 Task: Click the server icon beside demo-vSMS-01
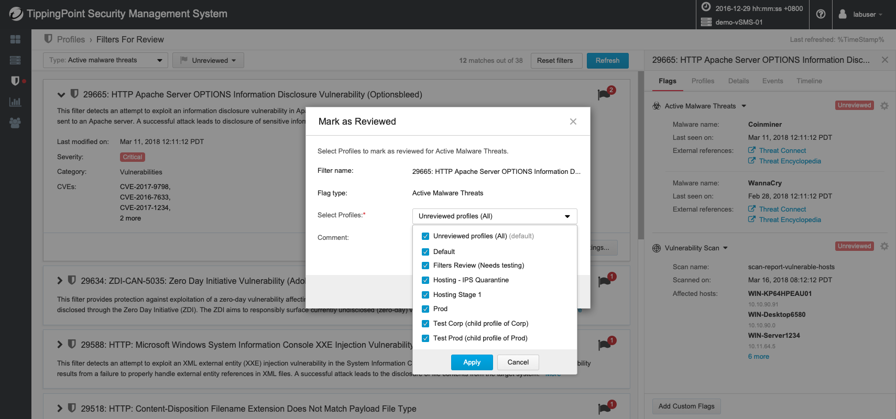click(706, 22)
